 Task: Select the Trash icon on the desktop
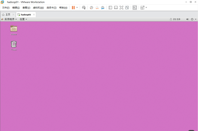pos(14,46)
